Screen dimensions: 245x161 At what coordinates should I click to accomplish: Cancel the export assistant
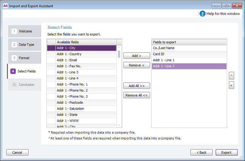17,153
